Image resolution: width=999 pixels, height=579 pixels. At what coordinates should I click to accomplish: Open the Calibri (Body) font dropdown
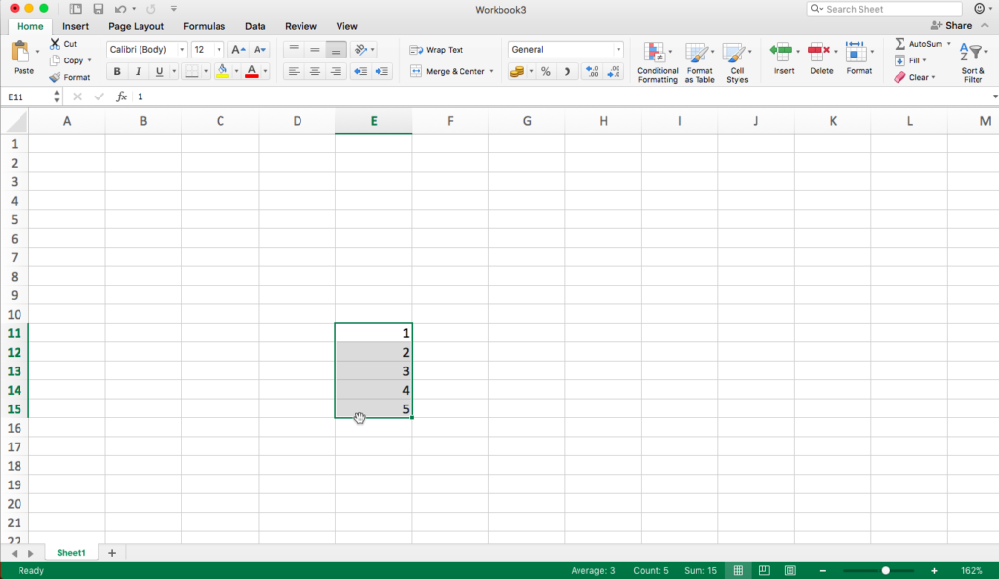click(181, 50)
